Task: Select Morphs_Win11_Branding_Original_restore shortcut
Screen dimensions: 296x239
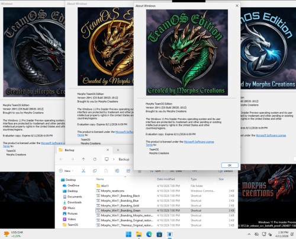Action: pyautogui.click(x=165, y=221)
